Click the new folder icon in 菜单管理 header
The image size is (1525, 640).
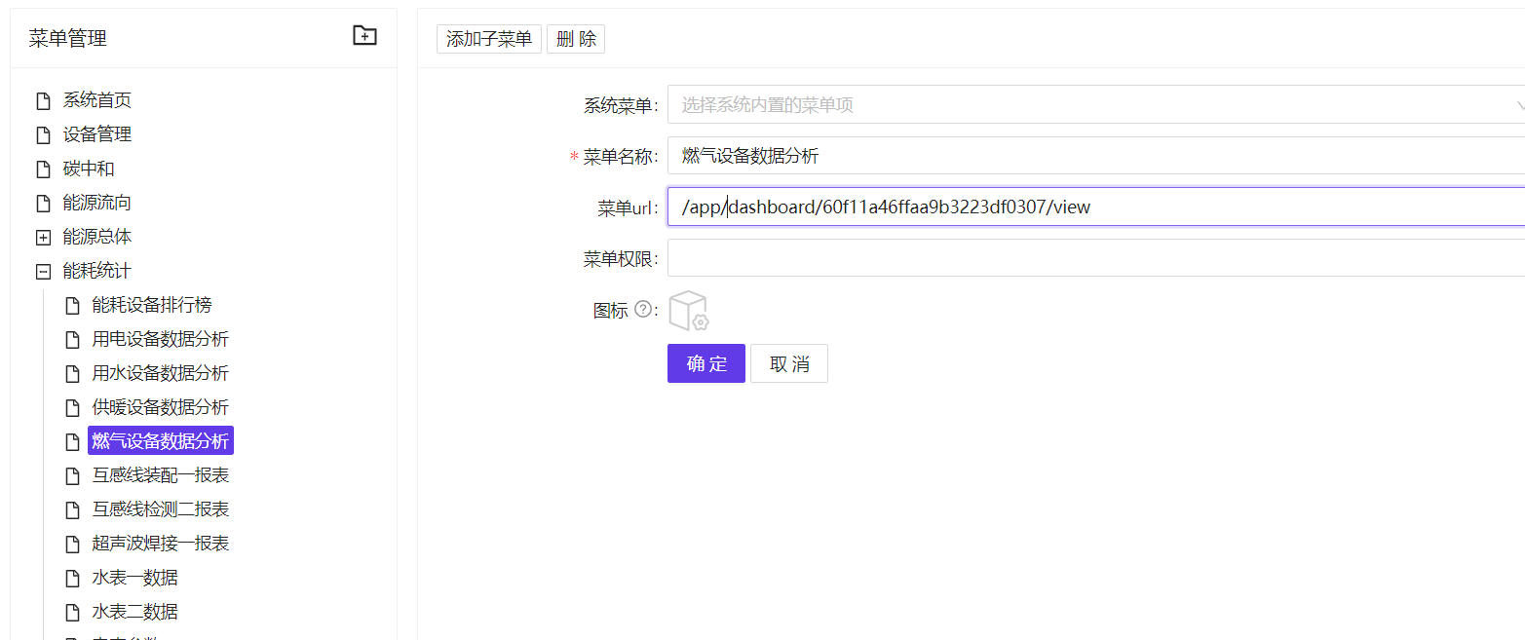[364, 35]
